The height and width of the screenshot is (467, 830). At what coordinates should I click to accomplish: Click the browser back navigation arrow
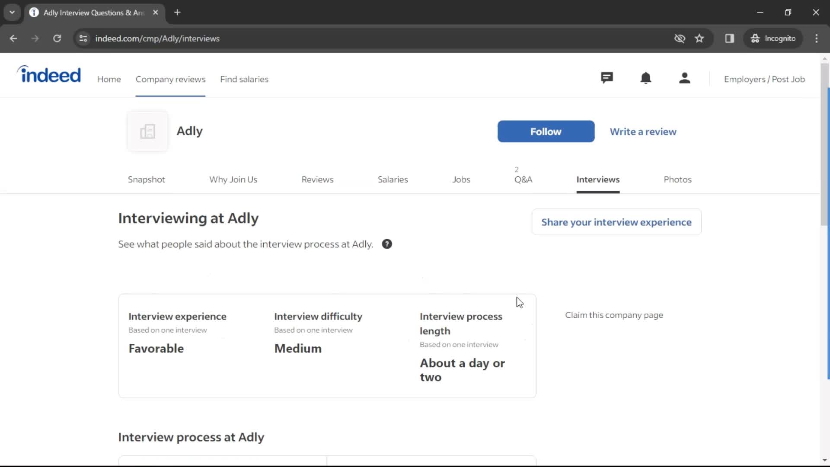pyautogui.click(x=14, y=38)
